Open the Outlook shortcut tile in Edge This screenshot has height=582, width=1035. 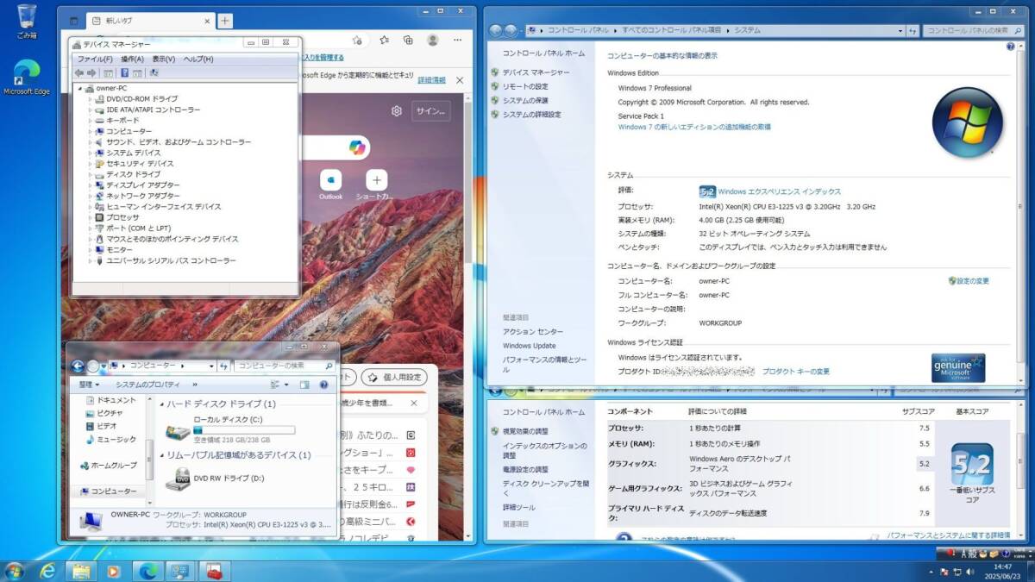(330, 180)
